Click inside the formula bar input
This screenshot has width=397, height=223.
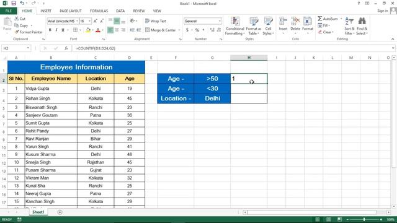point(231,48)
